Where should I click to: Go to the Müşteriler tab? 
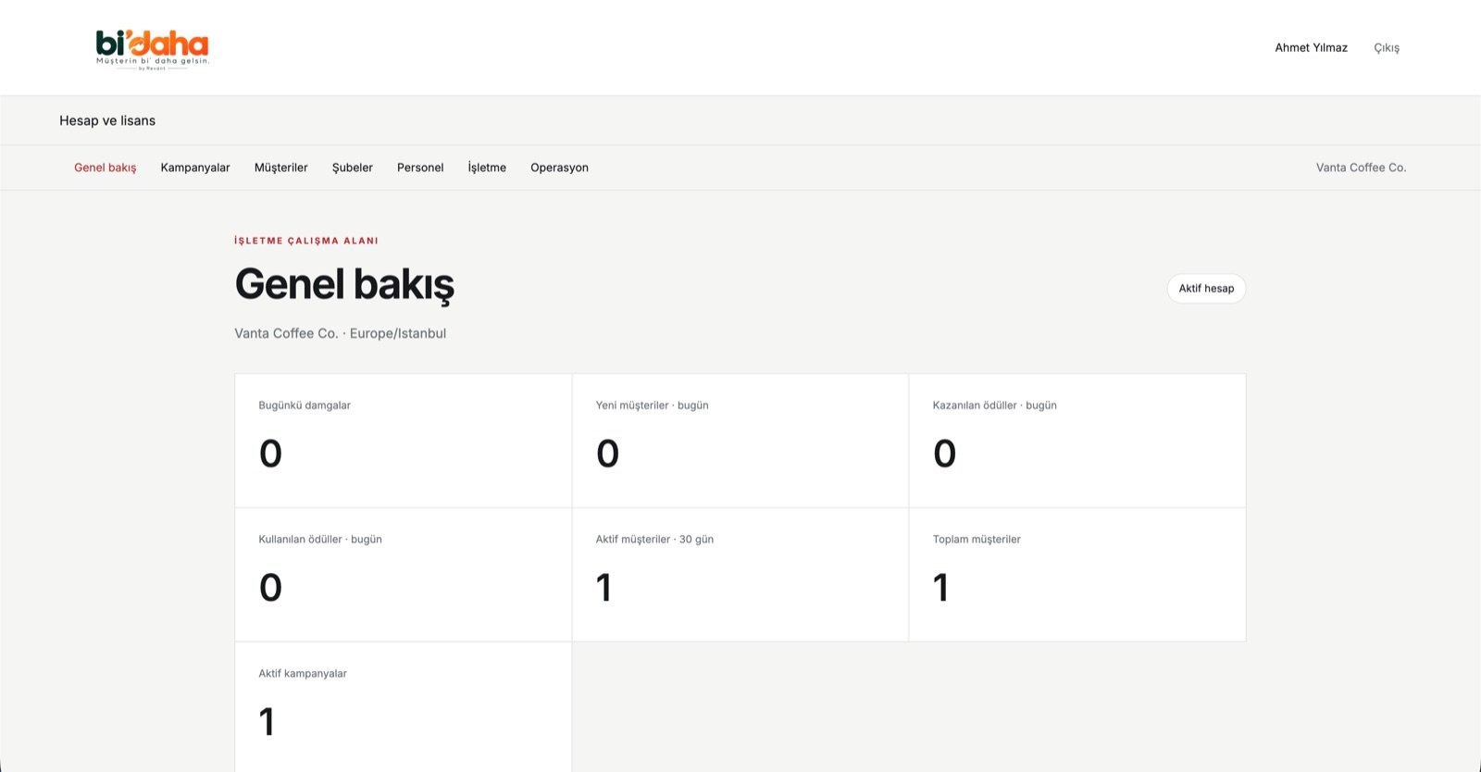coord(281,168)
